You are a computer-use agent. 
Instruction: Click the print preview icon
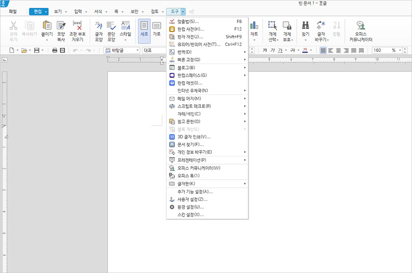tap(62, 50)
